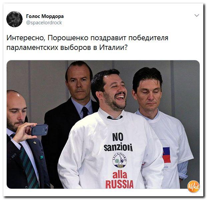Click the word победителя in tweet
This screenshot has height=200, width=207.
[149, 38]
